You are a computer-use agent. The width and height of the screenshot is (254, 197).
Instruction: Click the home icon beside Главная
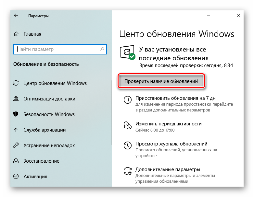pos(16,34)
